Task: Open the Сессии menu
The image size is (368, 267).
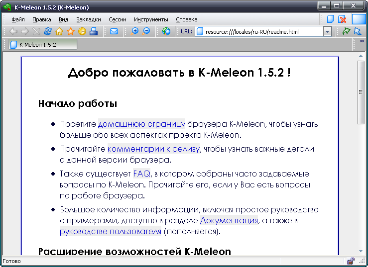Action: pos(118,19)
